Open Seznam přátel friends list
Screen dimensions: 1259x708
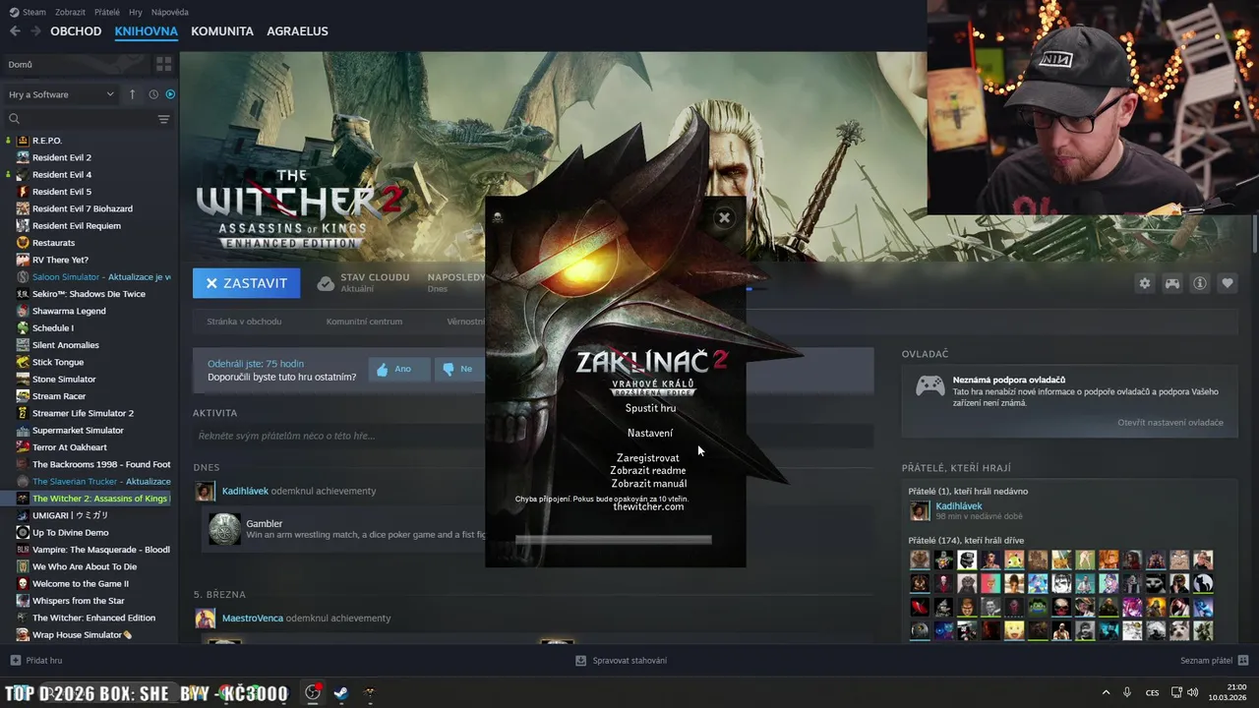click(x=1206, y=661)
